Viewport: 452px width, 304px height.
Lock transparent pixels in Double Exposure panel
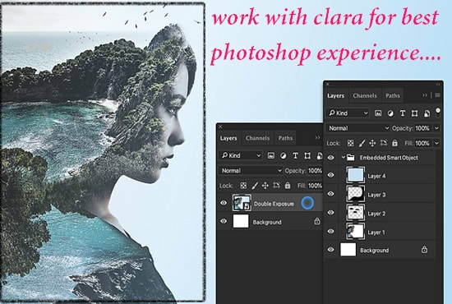tap(243, 186)
